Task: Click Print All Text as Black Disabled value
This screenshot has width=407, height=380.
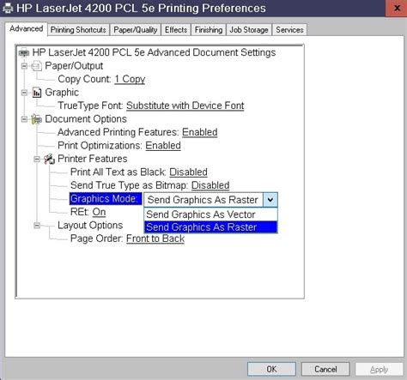Action: click(x=188, y=172)
